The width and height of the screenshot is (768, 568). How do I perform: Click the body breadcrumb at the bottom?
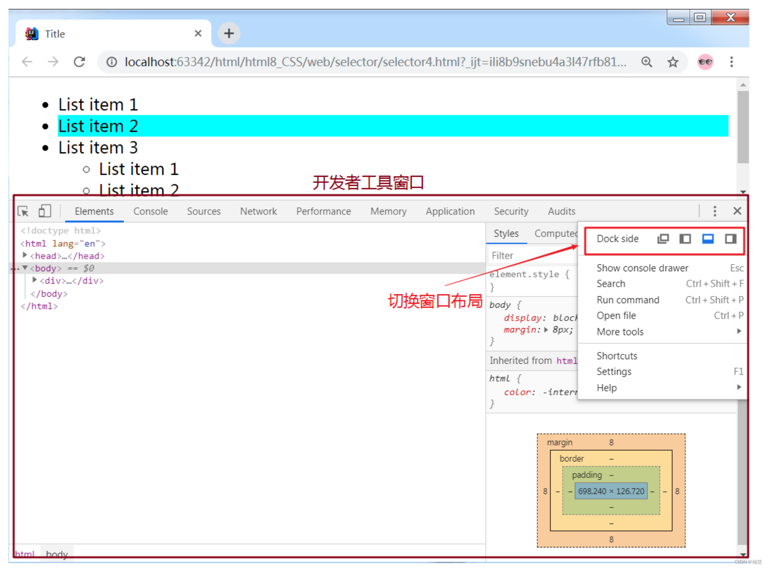(x=57, y=554)
